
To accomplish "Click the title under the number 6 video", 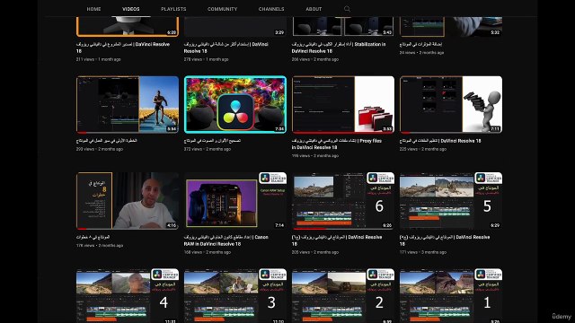I will pos(337,240).
